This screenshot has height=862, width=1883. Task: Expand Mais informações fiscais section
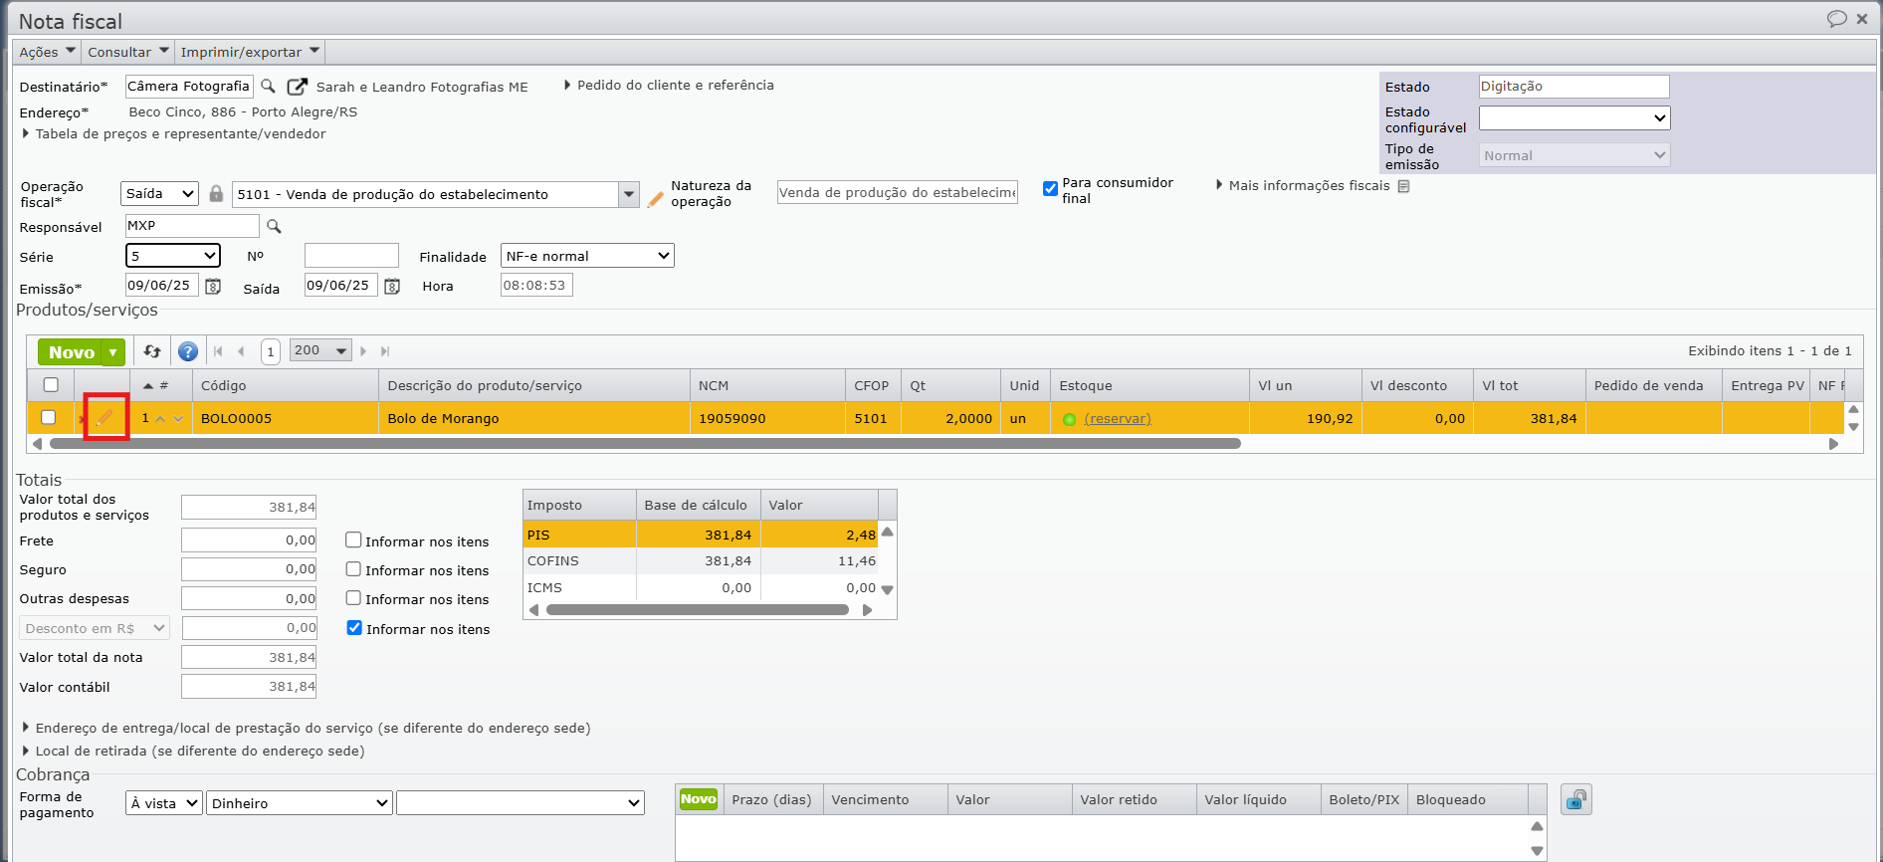click(x=1303, y=185)
